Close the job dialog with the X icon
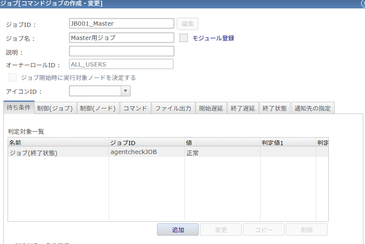This screenshot has height=244, width=365. (x=363, y=3)
